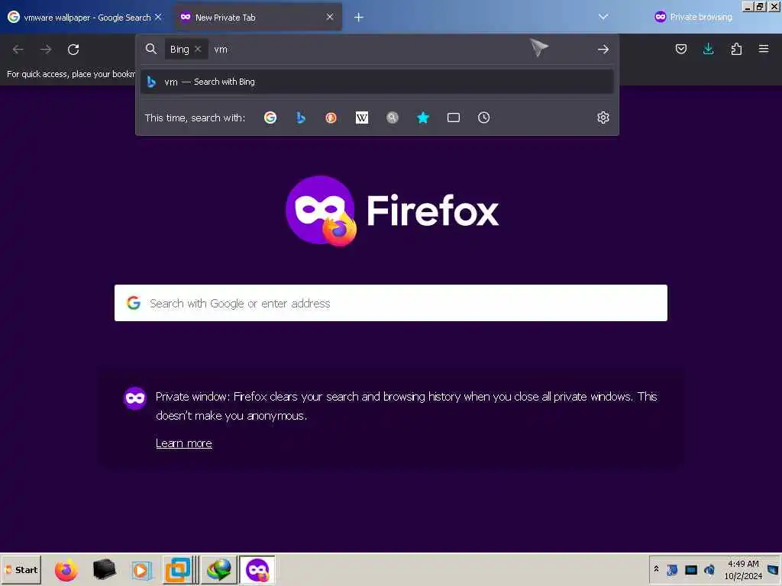Image resolution: width=782 pixels, height=586 pixels.
Task: Click the address bar magnifier icon
Action: (150, 49)
